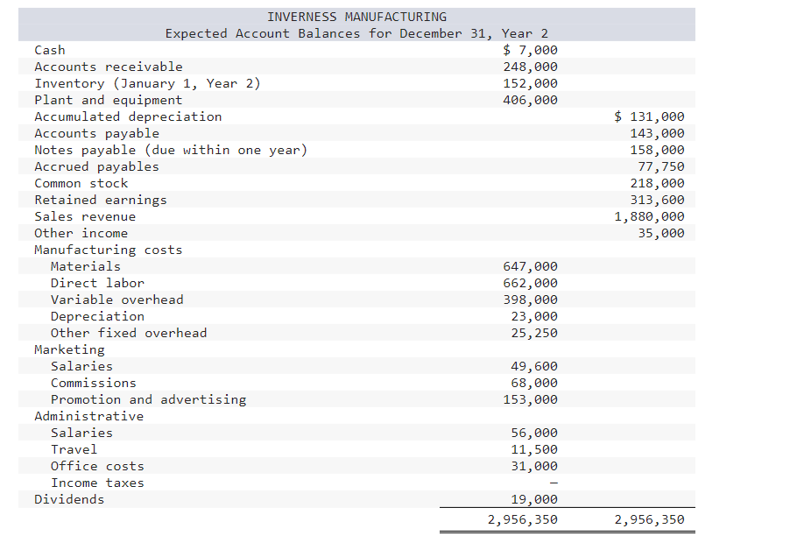This screenshot has height=550, width=804.
Task: Click the '77,750' credit value
Action: click(661, 166)
